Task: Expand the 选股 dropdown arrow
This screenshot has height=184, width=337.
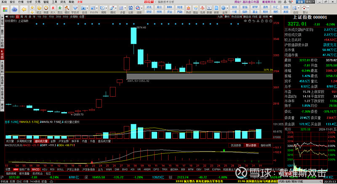Action: coord(142,8)
